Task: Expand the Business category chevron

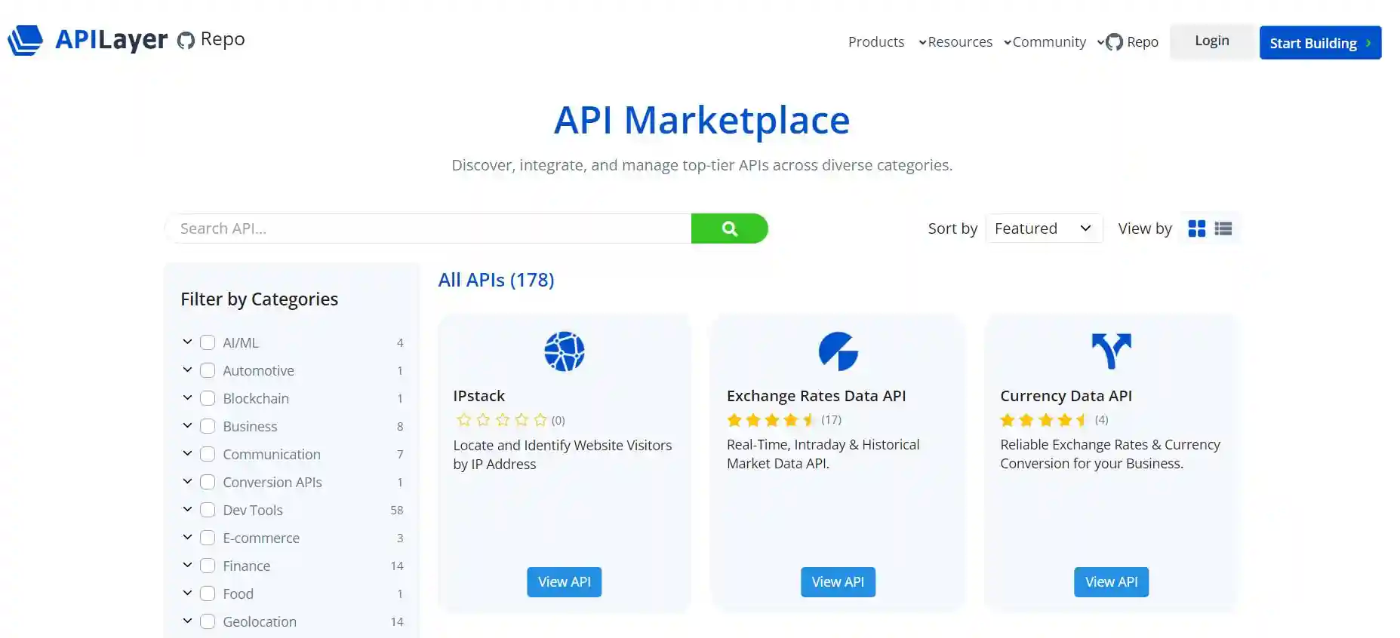Action: click(x=187, y=426)
